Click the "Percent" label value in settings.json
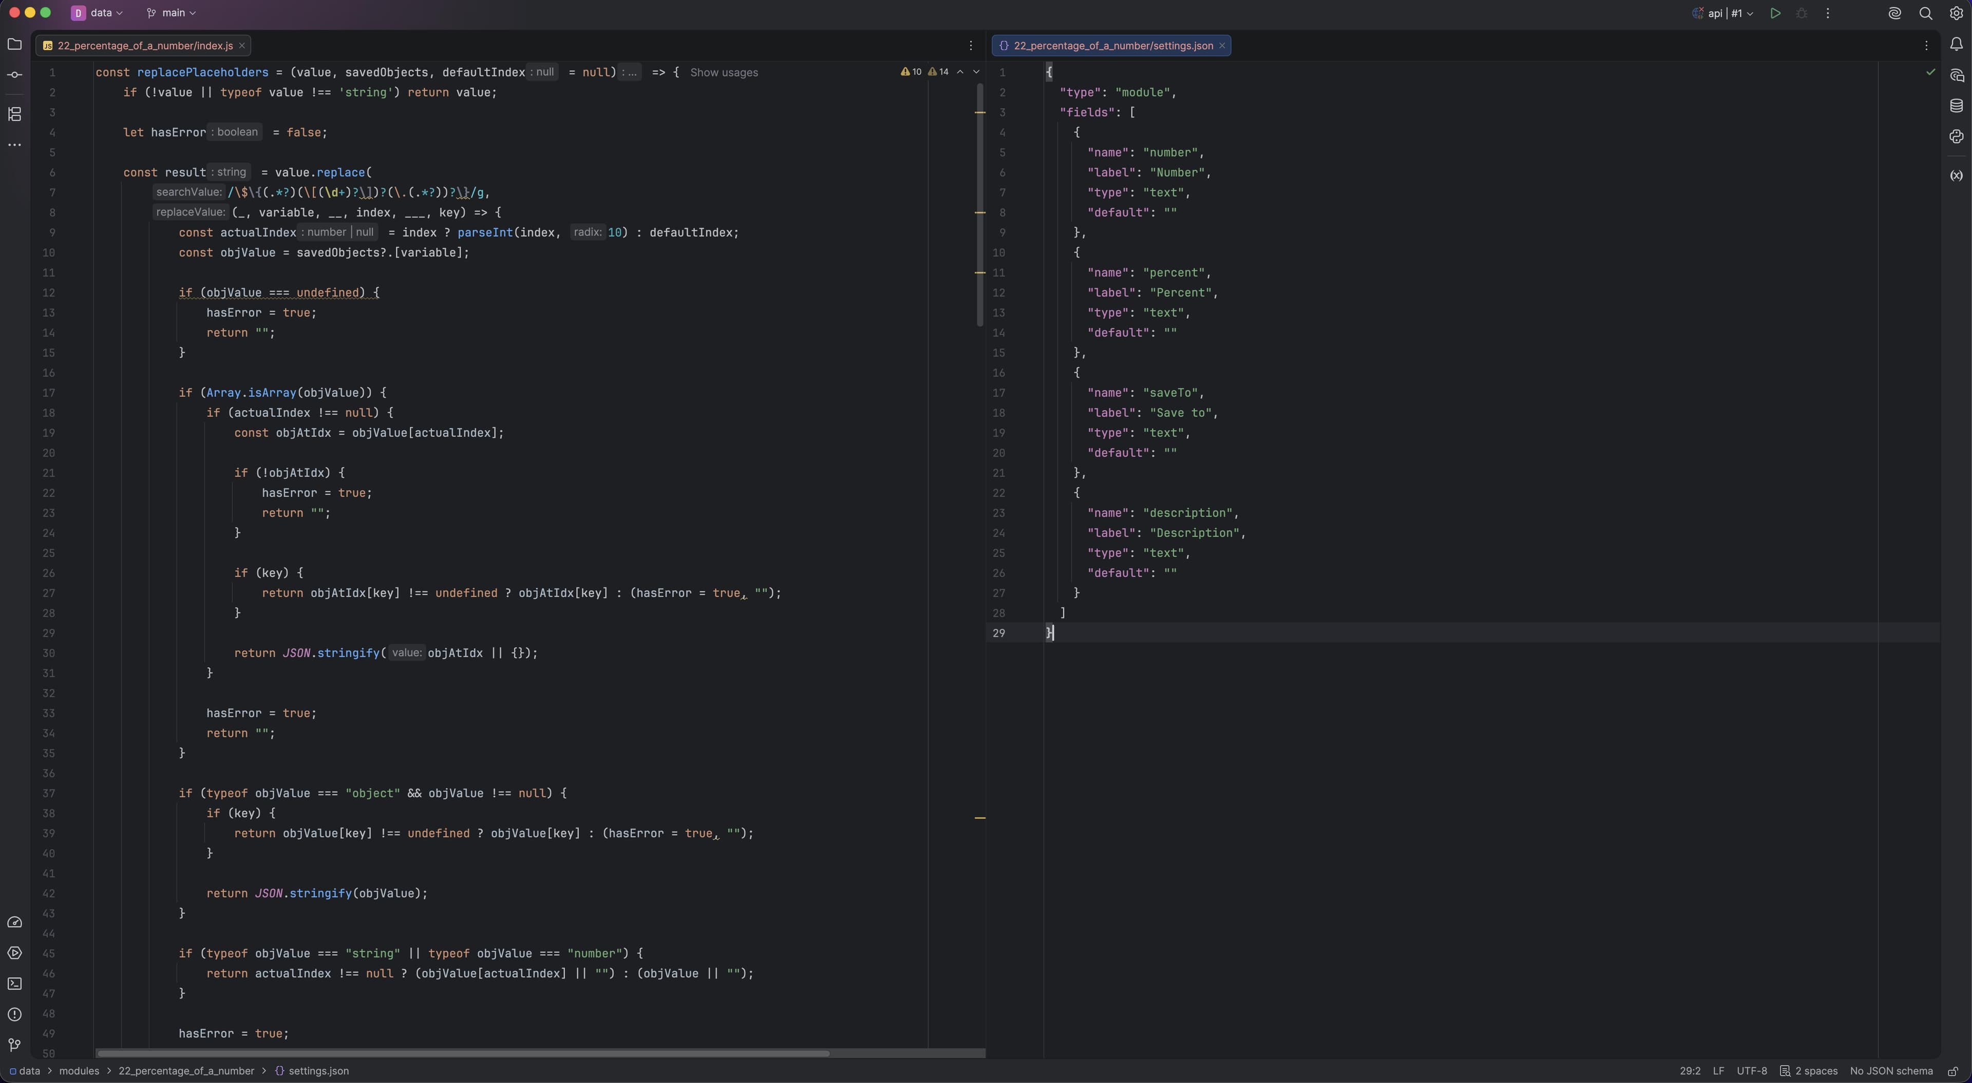Image resolution: width=1972 pixels, height=1083 pixels. [1181, 293]
